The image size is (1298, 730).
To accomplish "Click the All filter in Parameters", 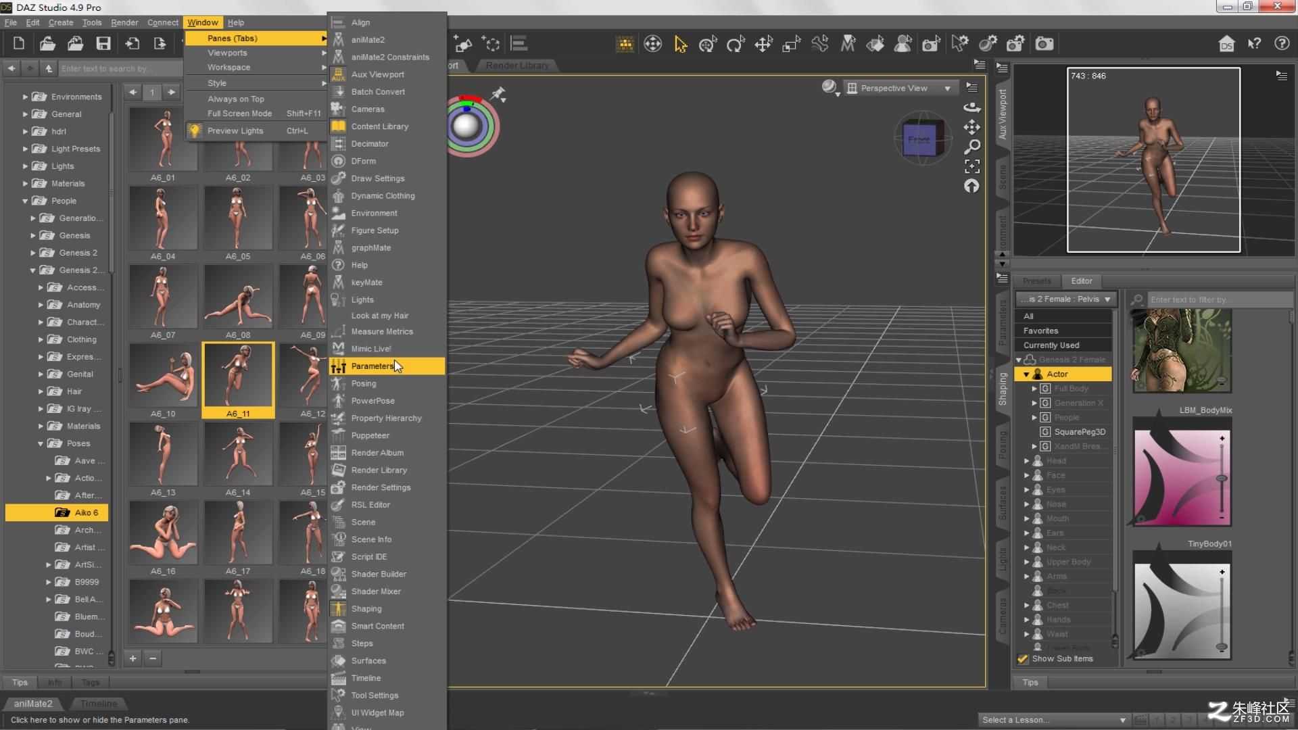I will [x=1063, y=316].
